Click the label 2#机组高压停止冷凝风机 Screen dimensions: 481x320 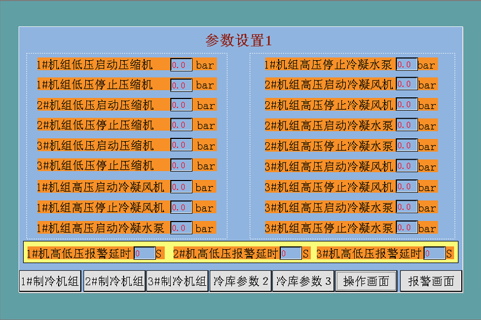[x=329, y=105]
